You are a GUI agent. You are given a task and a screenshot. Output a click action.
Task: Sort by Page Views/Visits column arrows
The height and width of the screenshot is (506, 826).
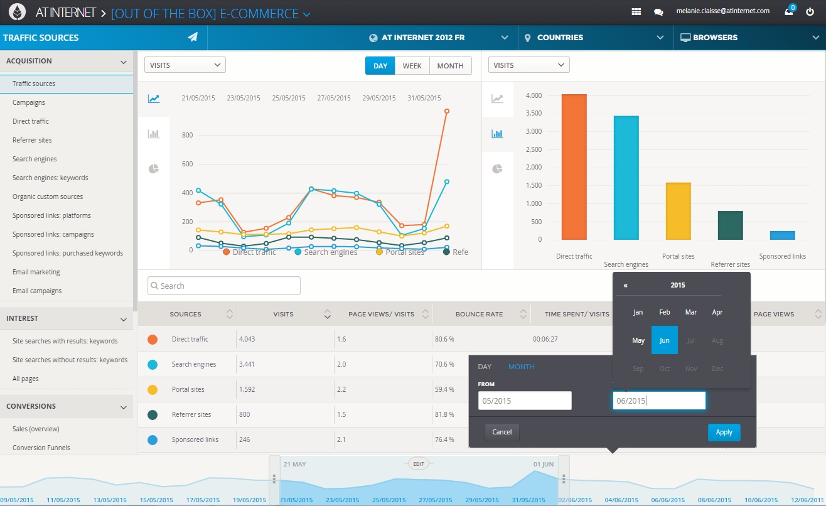click(426, 314)
